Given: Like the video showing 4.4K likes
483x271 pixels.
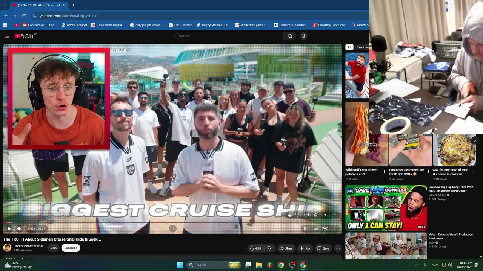Looking at the screenshot, I should [x=255, y=248].
